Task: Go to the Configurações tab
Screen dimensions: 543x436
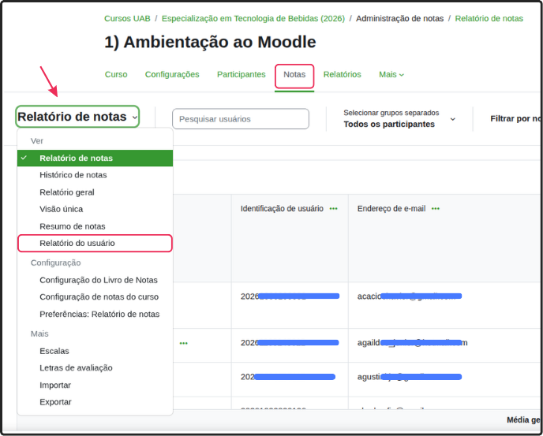Action: pos(172,75)
